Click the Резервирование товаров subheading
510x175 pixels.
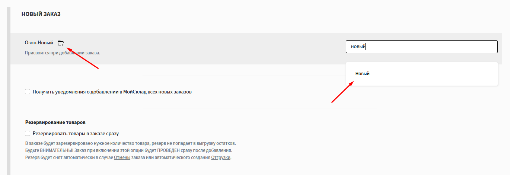55,122
